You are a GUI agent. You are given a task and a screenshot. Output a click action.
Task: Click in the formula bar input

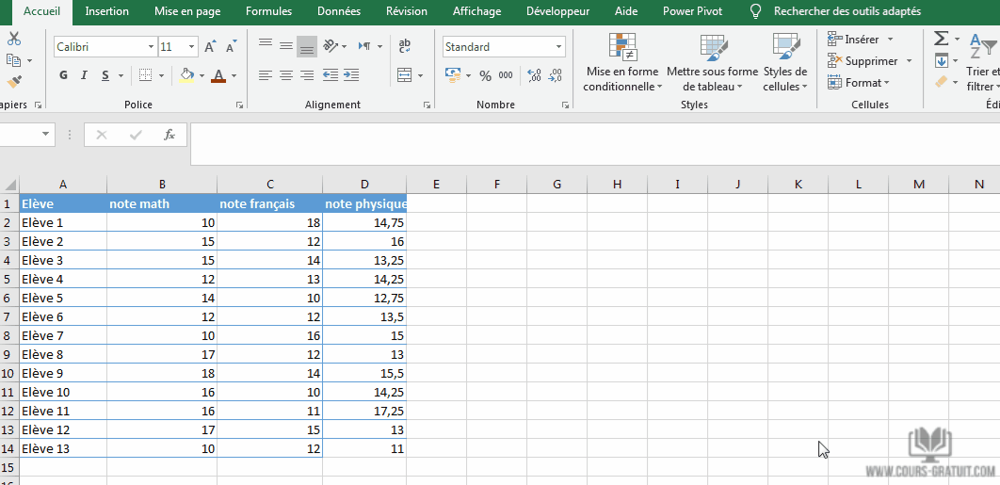point(594,143)
